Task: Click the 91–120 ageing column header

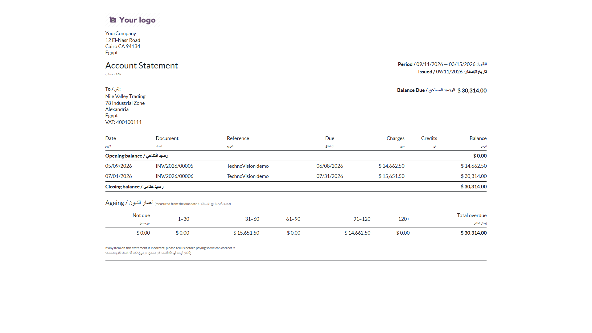Action: (x=362, y=219)
